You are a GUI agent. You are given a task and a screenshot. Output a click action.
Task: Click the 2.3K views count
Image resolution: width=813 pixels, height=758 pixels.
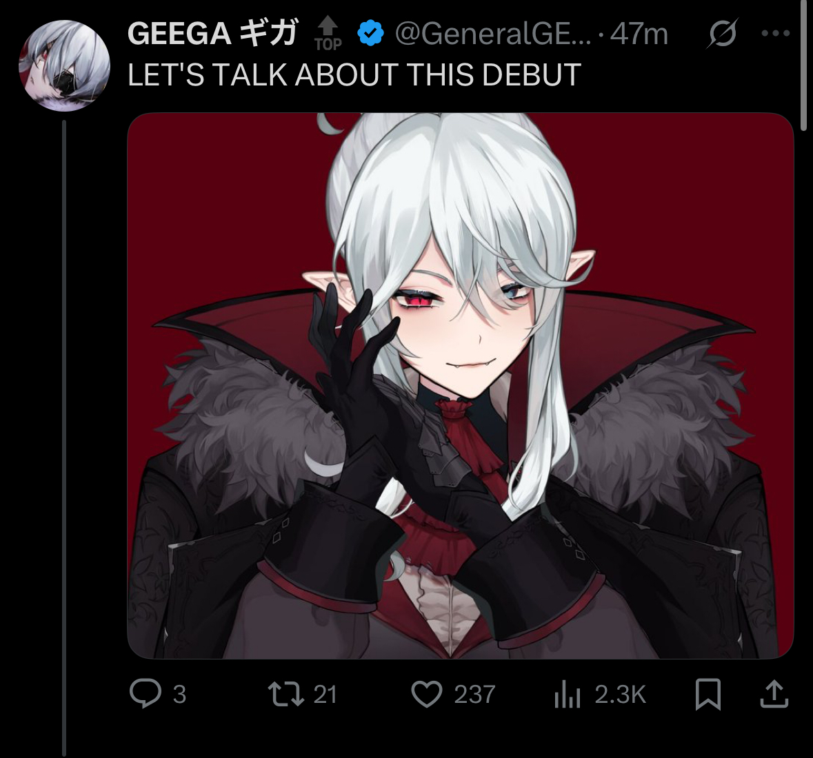[x=620, y=695]
